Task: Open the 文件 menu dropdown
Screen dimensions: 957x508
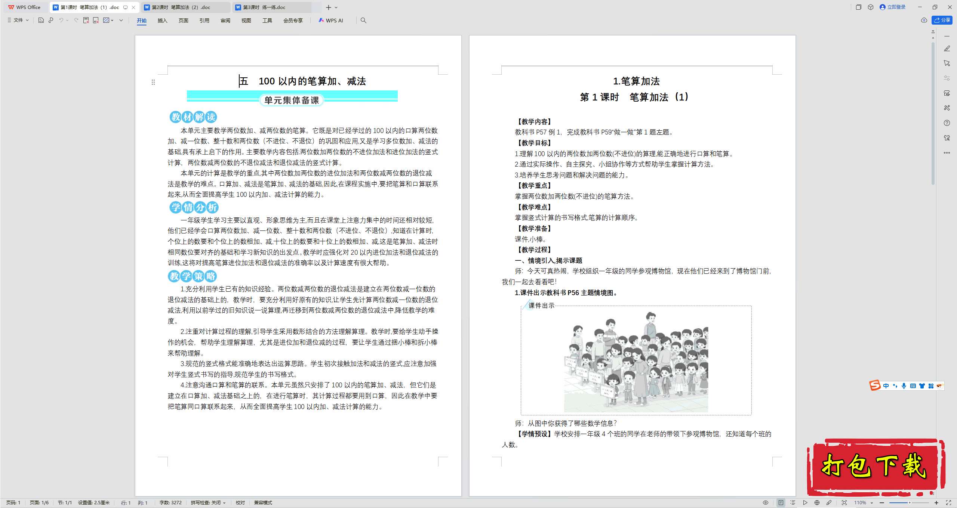Action: [x=18, y=20]
